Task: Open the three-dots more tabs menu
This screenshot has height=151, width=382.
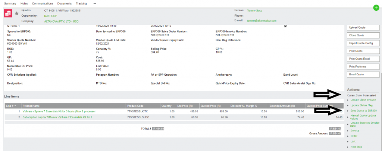Action: tap(94, 3)
